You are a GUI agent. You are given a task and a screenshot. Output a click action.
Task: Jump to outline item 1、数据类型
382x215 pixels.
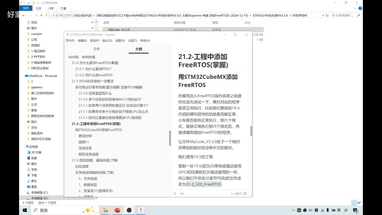tap(88, 185)
